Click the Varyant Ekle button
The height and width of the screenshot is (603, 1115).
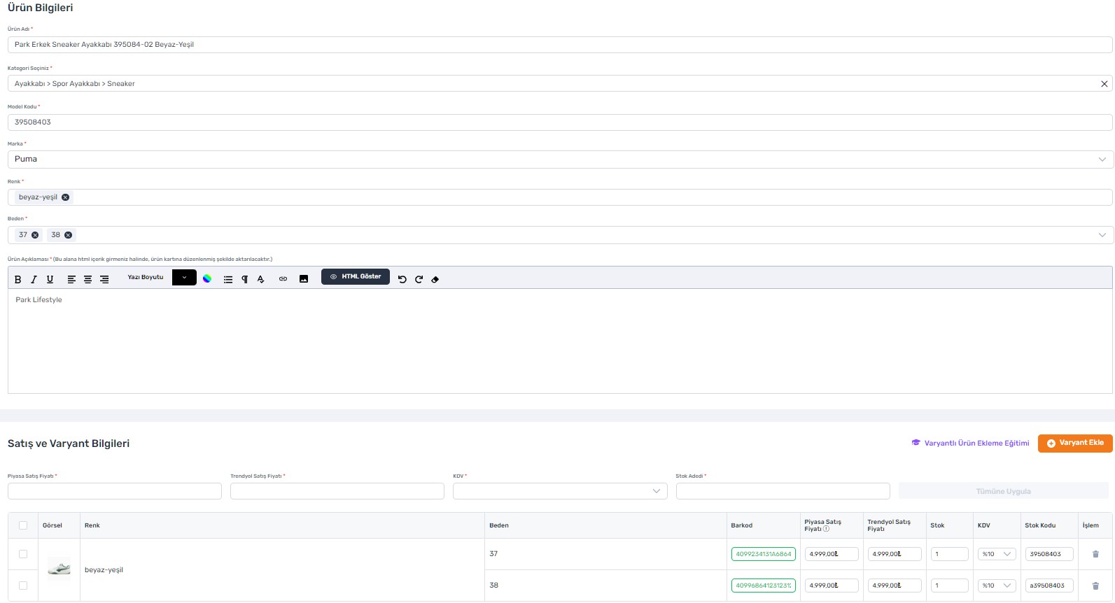click(1074, 444)
